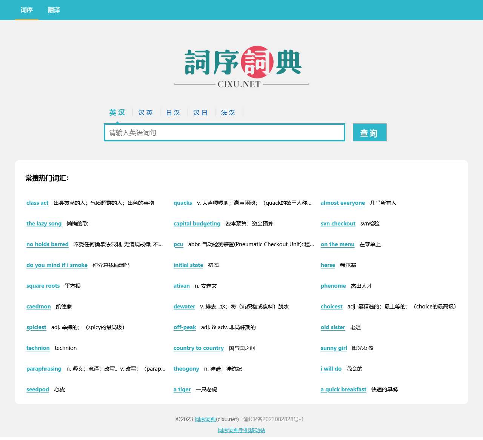Screen dimensions: 483x440
Task: Open the 'svn checkout' entry
Action: pyautogui.click(x=338, y=224)
